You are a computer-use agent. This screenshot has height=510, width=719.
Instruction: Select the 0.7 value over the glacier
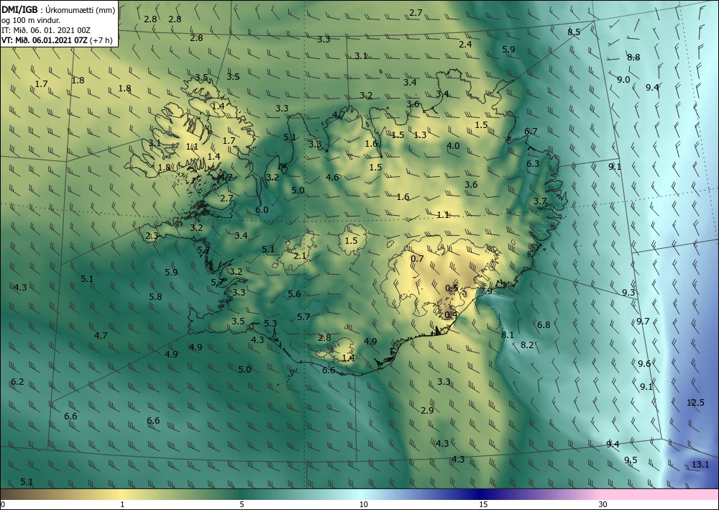[x=417, y=259]
